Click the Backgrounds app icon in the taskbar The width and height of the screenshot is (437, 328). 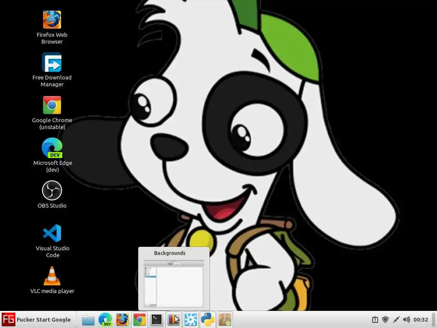point(173,319)
